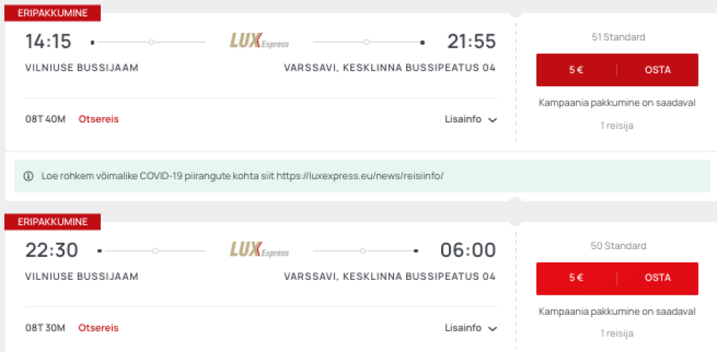Click the Otsereis label on the 08T 40M trip
The image size is (717, 352).
(x=99, y=119)
